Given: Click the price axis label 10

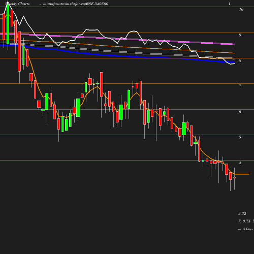Looking at the screenshot, I should point(241,9).
